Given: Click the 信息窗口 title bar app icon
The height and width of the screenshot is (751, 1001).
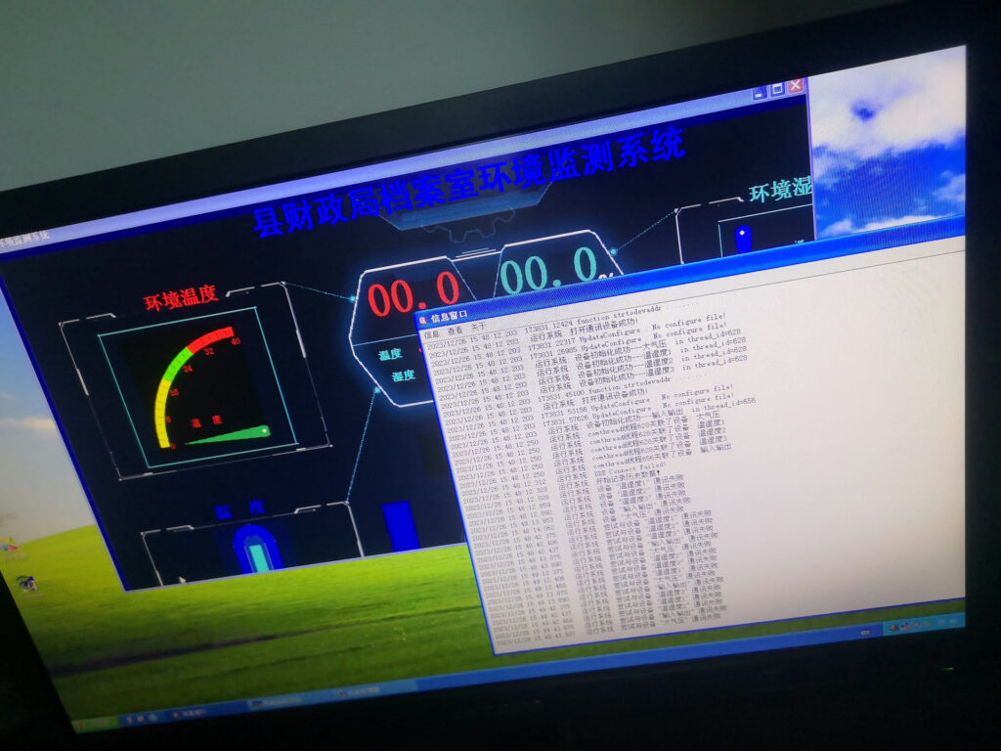Looking at the screenshot, I should coord(422,320).
